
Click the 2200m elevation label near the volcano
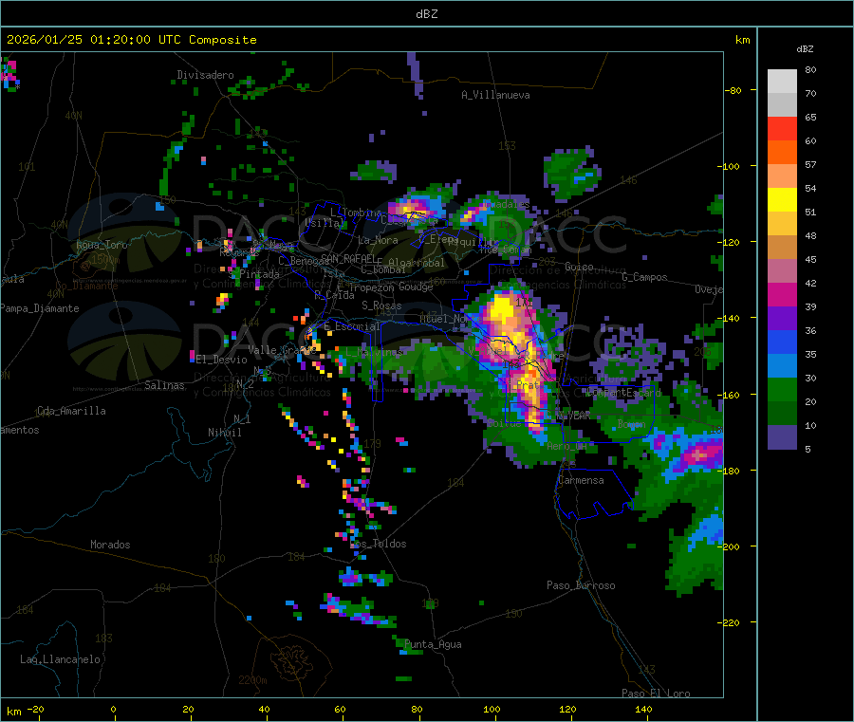point(252,680)
